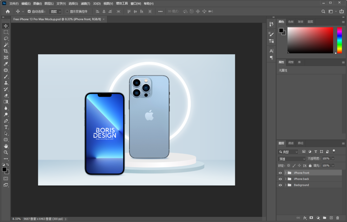Select the Path Selection tool
347x222 pixels.
6,134
